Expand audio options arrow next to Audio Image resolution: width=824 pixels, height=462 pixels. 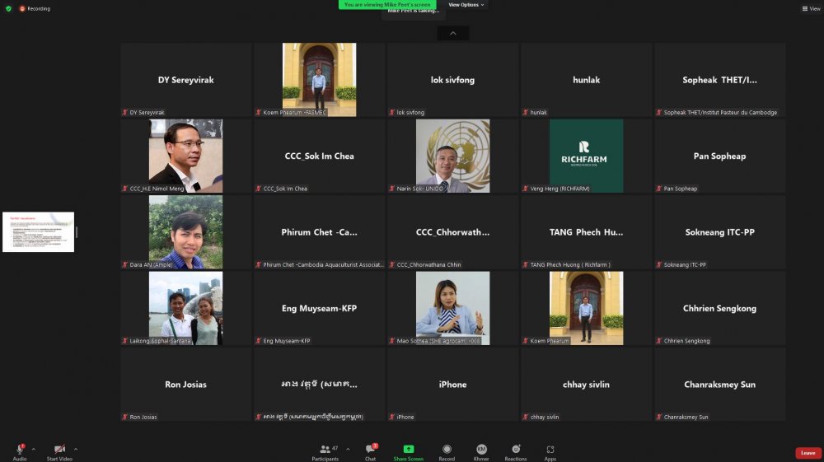click(x=33, y=449)
